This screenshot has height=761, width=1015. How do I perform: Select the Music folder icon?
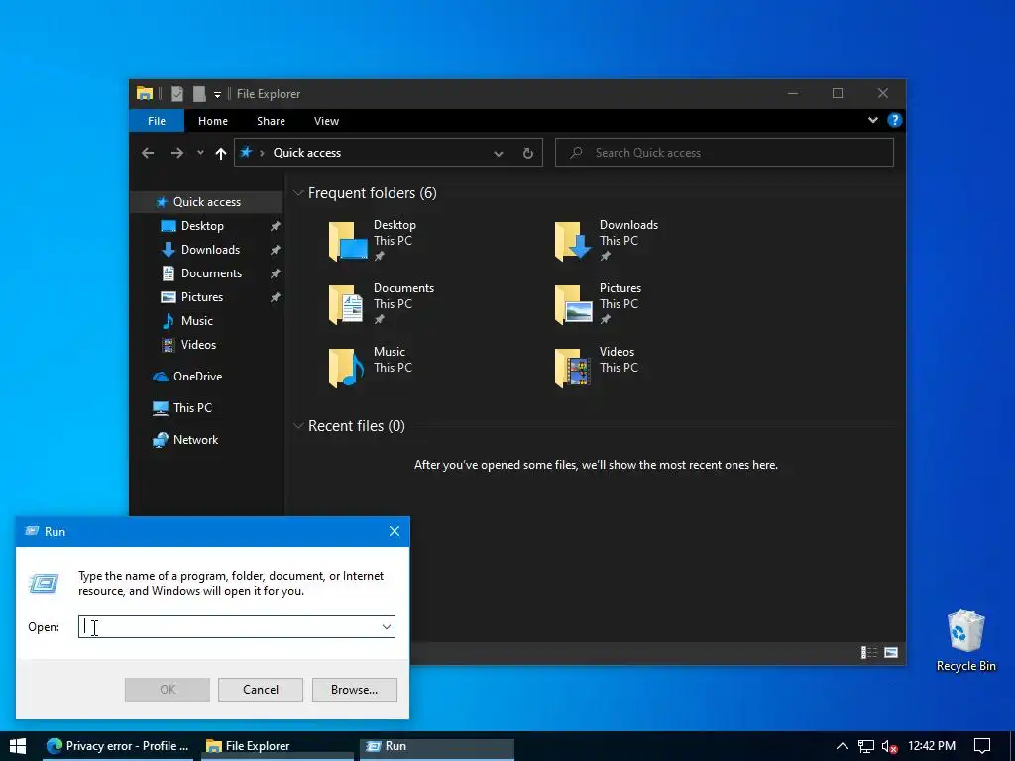[x=348, y=368]
